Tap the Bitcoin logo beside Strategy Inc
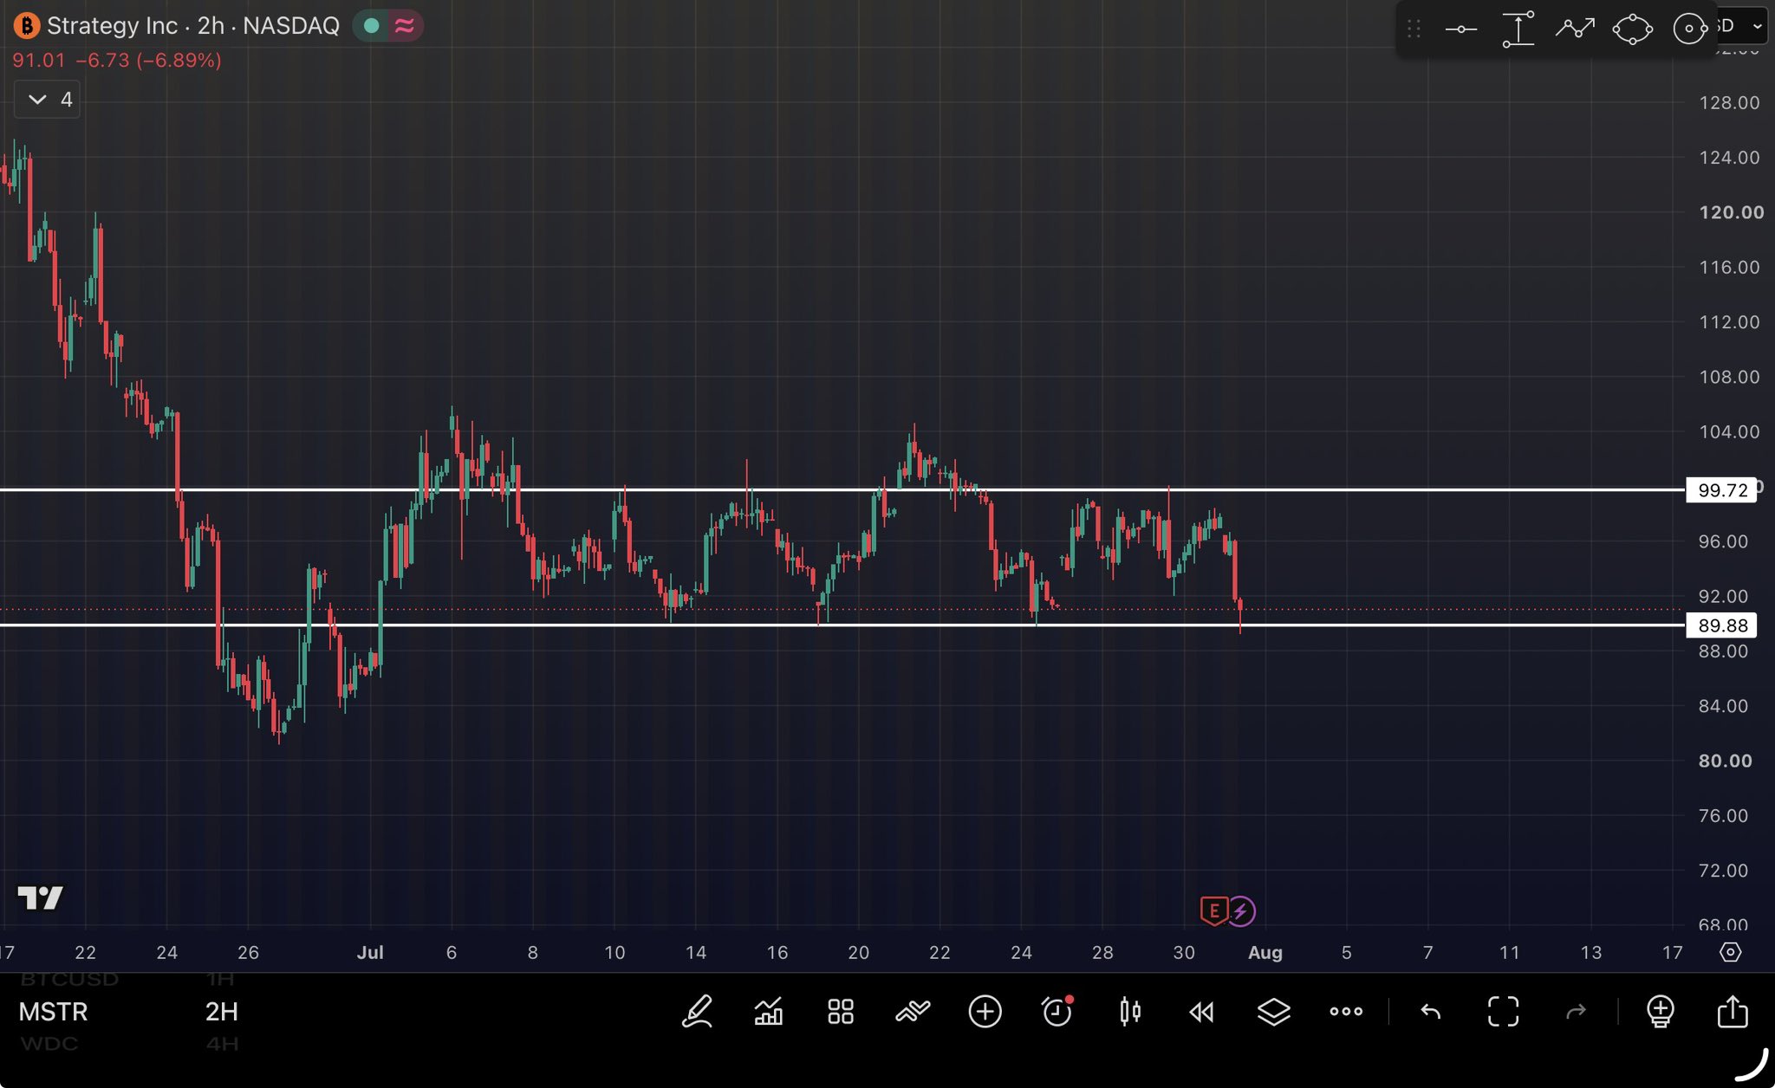 point(27,26)
